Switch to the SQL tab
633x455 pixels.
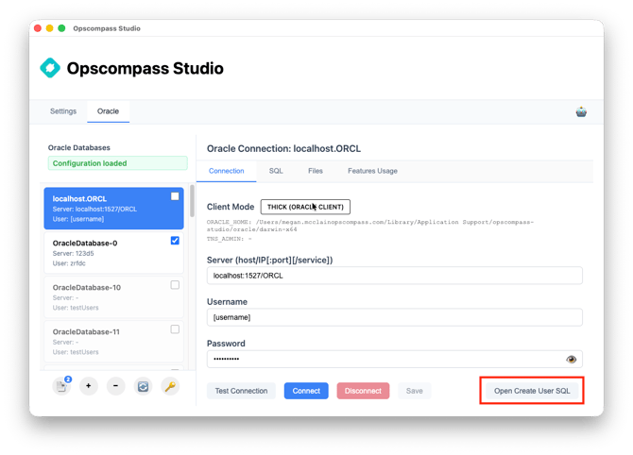coord(276,171)
